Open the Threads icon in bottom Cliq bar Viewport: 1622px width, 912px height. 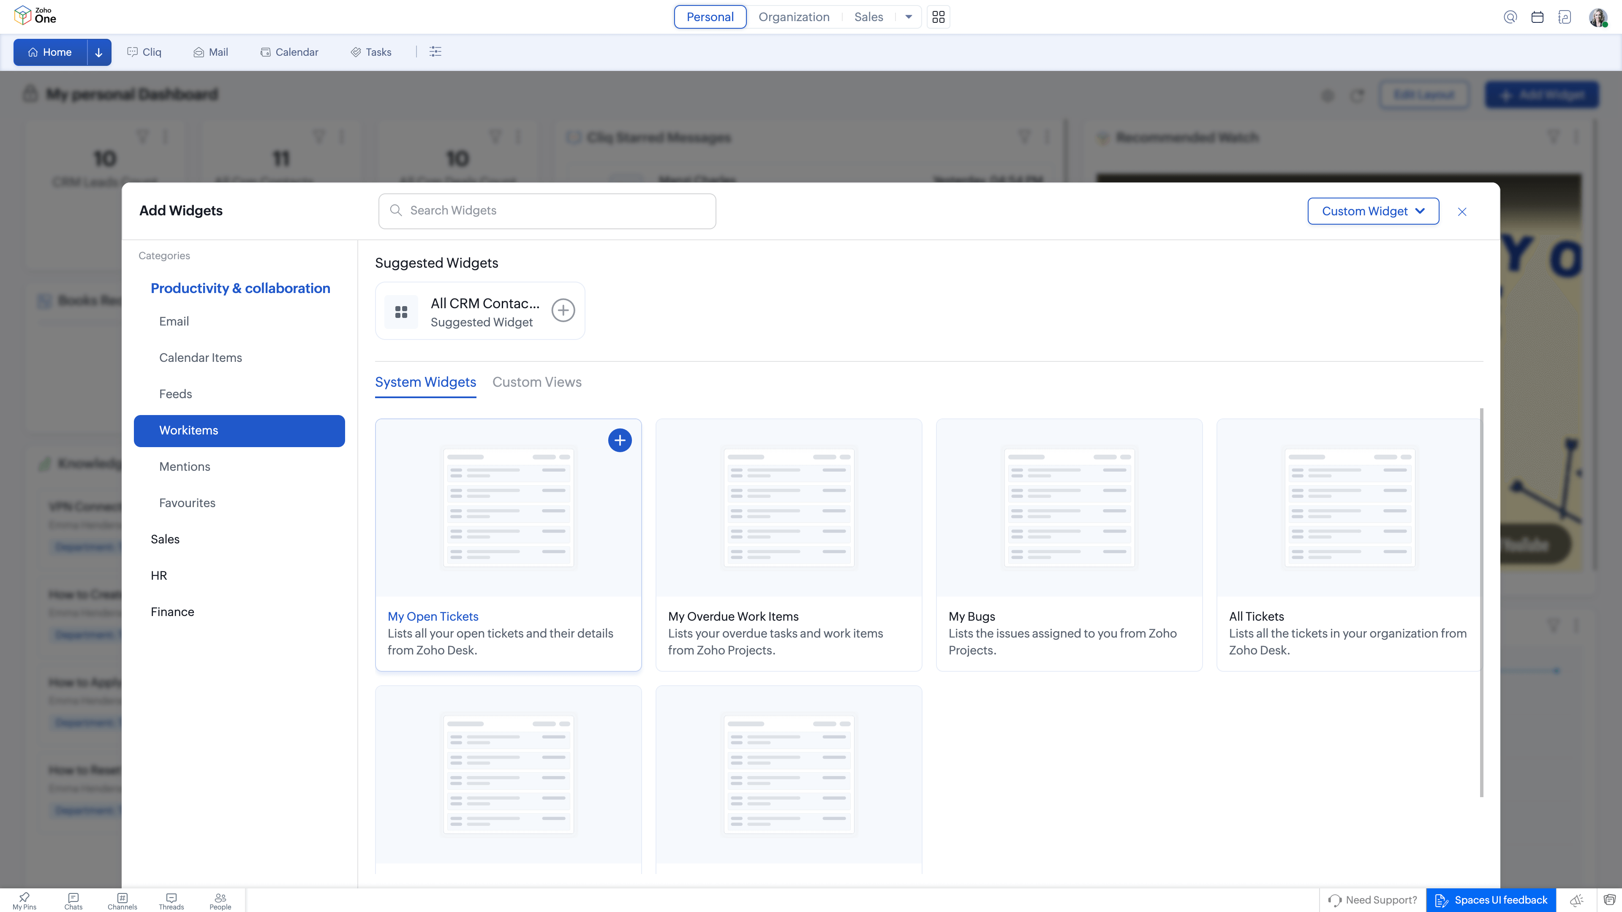pos(171,899)
